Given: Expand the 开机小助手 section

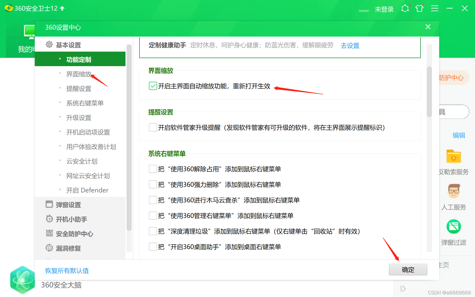Looking at the screenshot, I should pyautogui.click(x=72, y=219).
